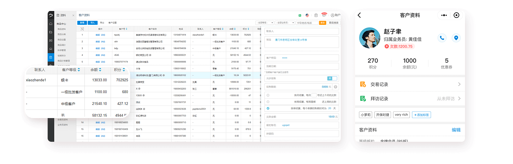Expand the 交易记录 row
The height and width of the screenshot is (164, 513).
(x=410, y=85)
